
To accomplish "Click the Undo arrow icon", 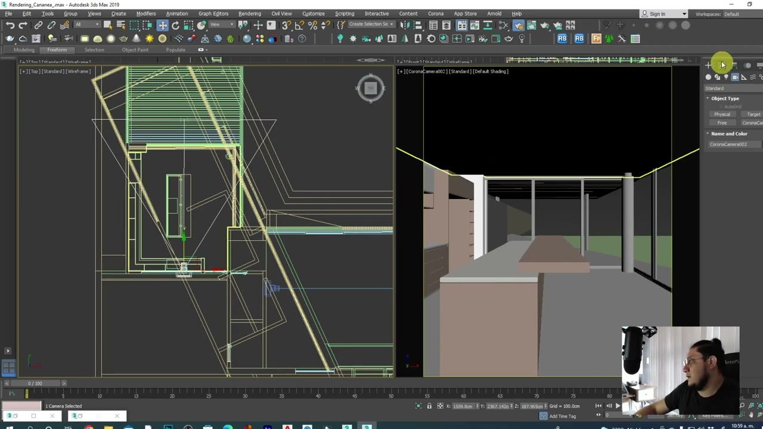I will point(10,25).
